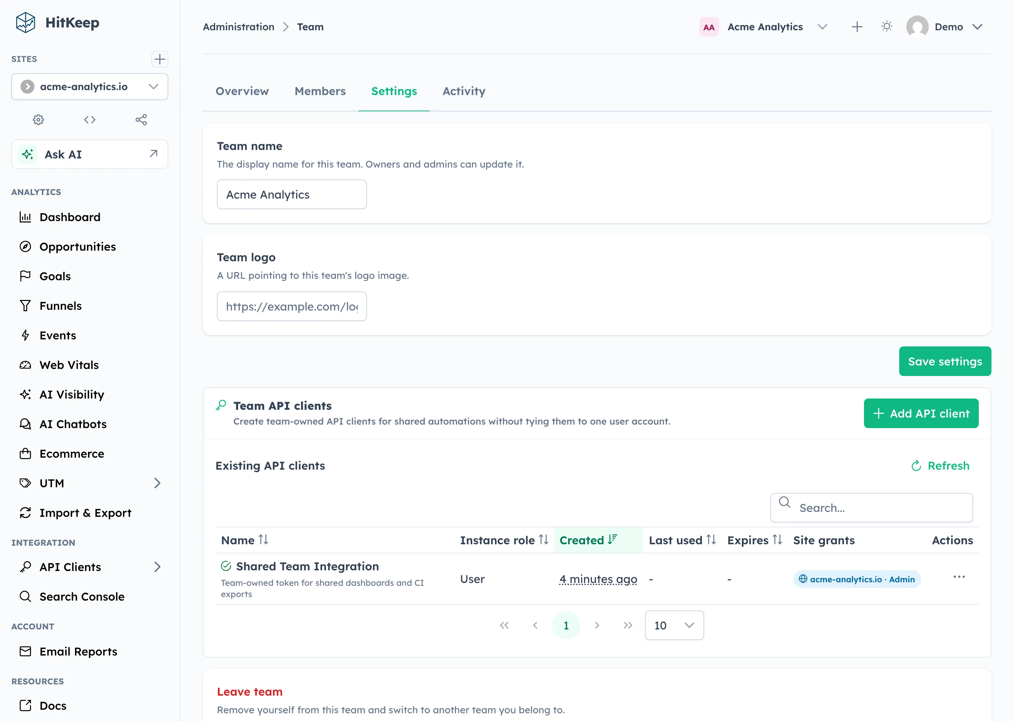Click 'Shared Team Integration' client name
Image resolution: width=1014 pixels, height=721 pixels.
coord(307,566)
